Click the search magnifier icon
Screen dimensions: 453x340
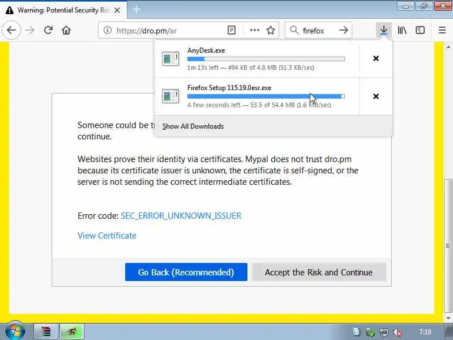coord(294,30)
